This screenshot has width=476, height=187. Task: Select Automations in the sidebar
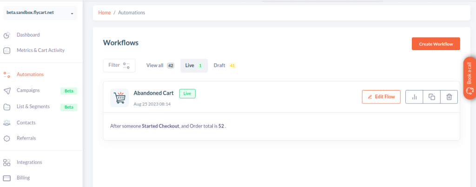(x=30, y=74)
